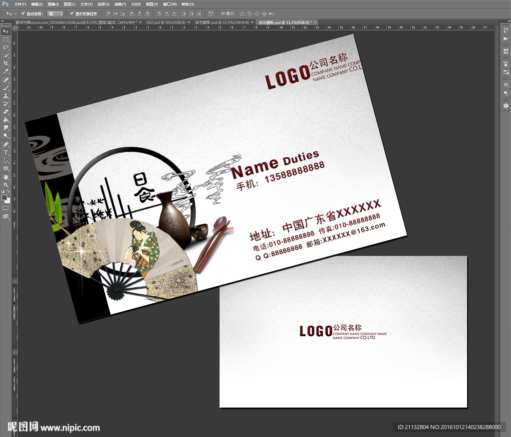Viewport: 511px width, 437px height.
Task: Select the Zoom tool
Action: (6, 185)
